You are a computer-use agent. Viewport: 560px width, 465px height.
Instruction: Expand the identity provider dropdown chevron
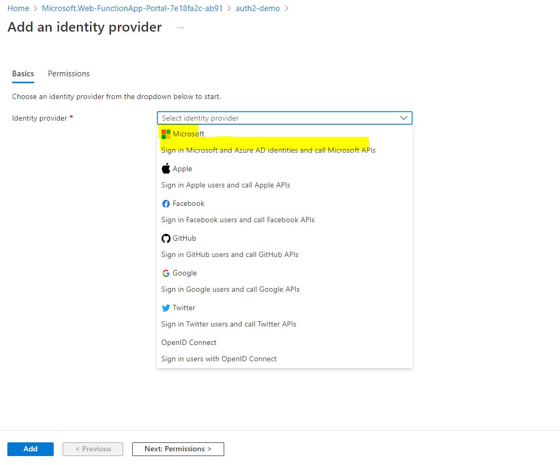[404, 118]
